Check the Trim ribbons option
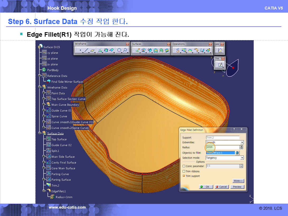Screen dimensions: 288x216 click(x=184, y=171)
